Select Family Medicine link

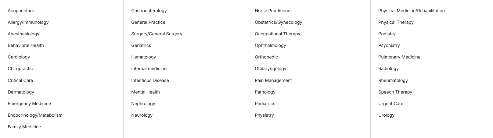click(x=24, y=127)
